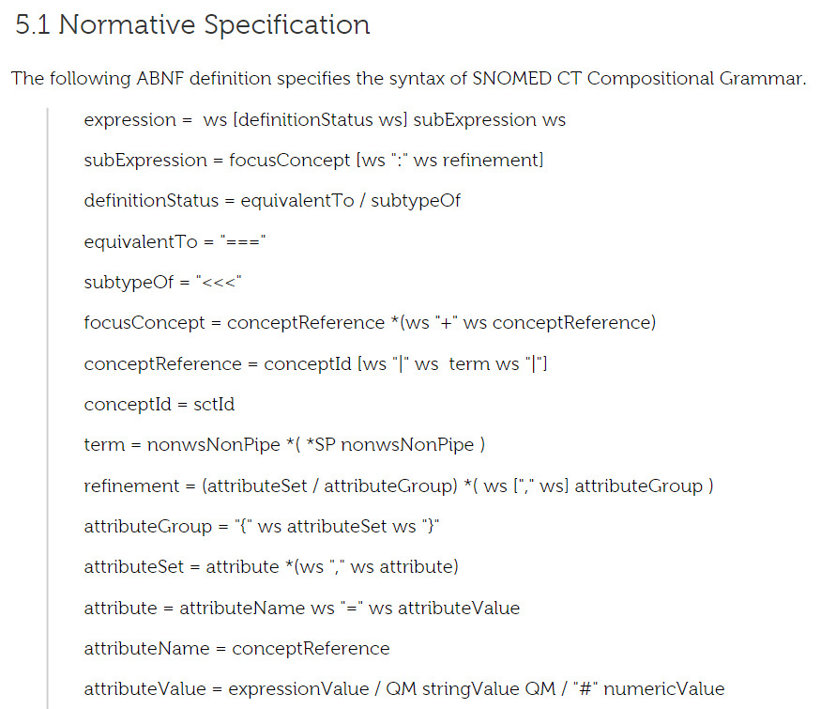Click the 'conceptReference =' rule line

click(x=315, y=363)
